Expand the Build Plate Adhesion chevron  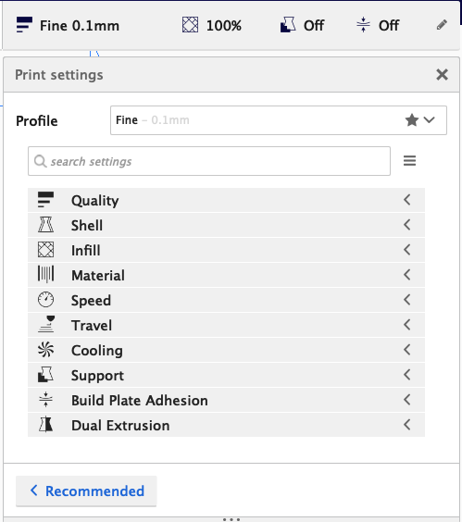[407, 400]
